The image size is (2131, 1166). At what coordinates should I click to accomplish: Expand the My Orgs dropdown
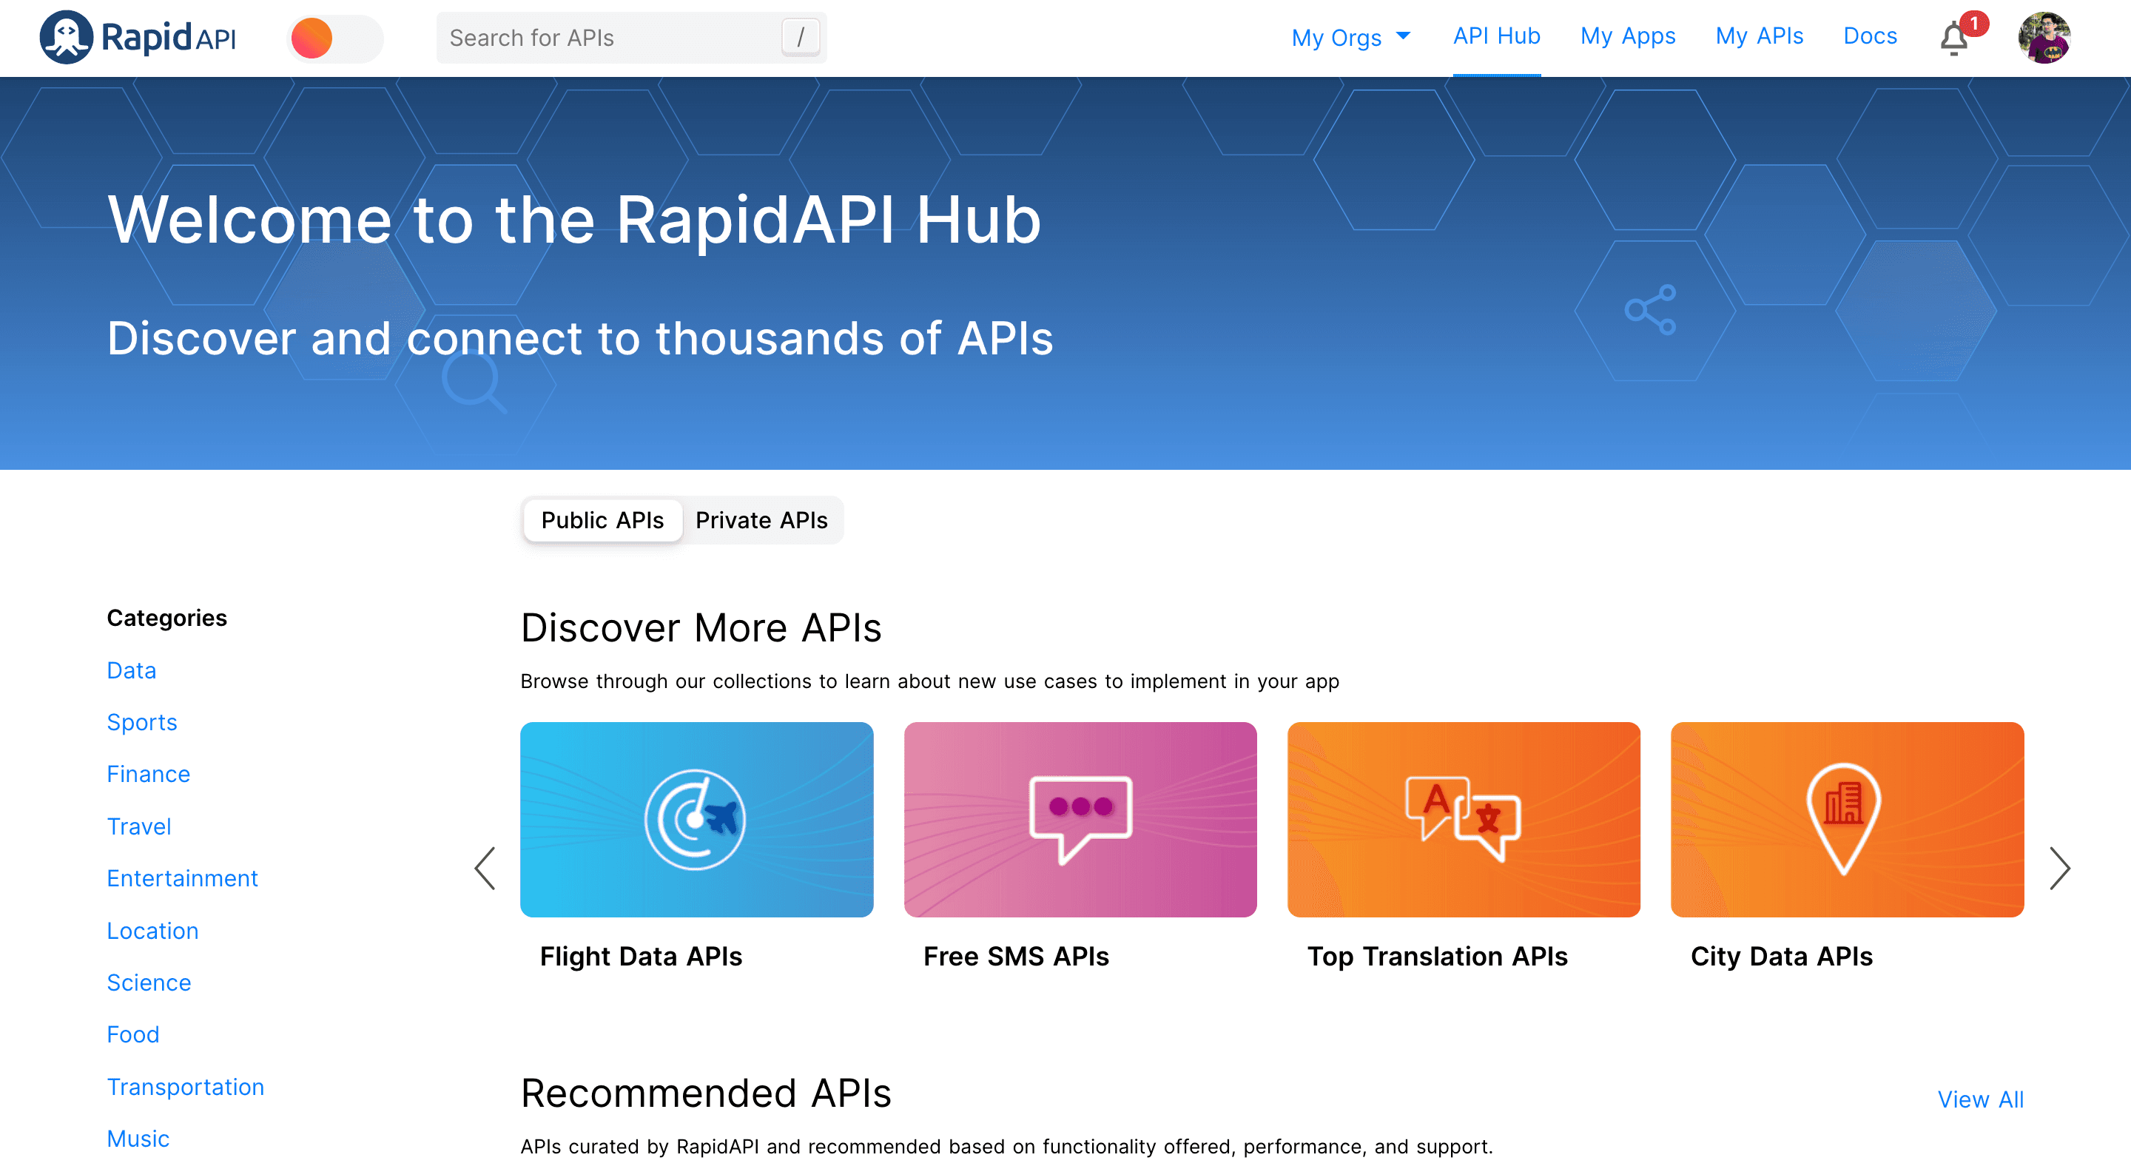pos(1350,37)
